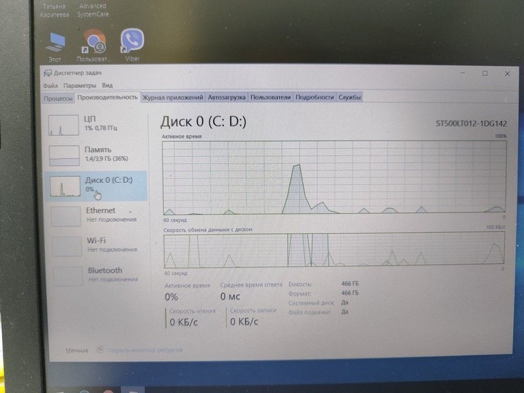Open the Файл menu
524x393 pixels.
(x=50, y=85)
